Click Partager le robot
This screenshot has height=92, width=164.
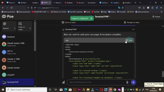click(131, 22)
